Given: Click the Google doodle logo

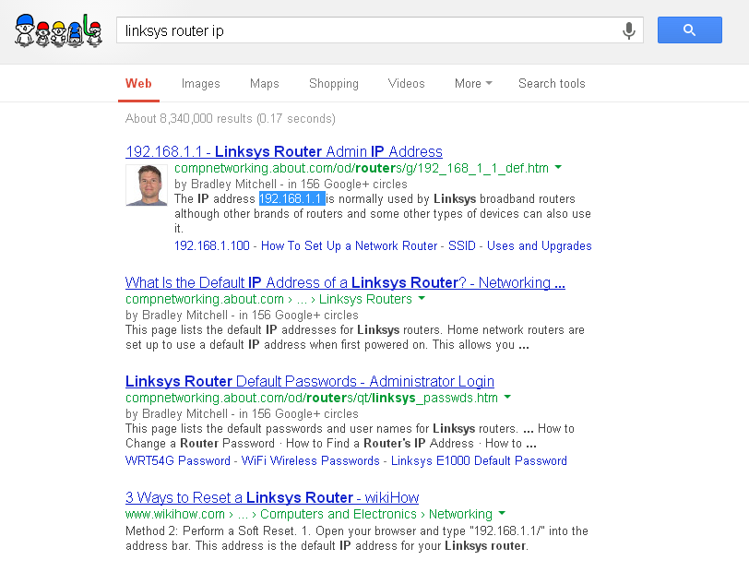Looking at the screenshot, I should [59, 30].
